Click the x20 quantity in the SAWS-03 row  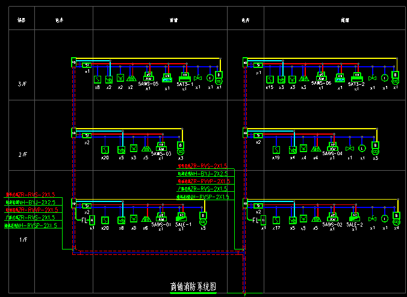click(x=105, y=158)
